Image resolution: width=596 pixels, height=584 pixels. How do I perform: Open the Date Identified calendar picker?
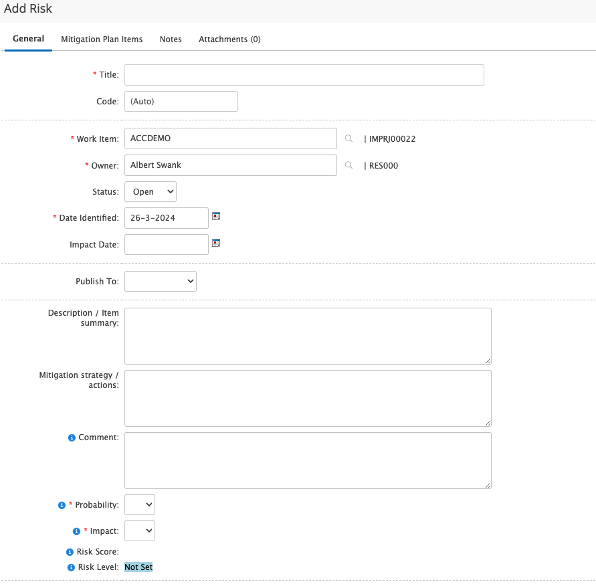pyautogui.click(x=216, y=217)
